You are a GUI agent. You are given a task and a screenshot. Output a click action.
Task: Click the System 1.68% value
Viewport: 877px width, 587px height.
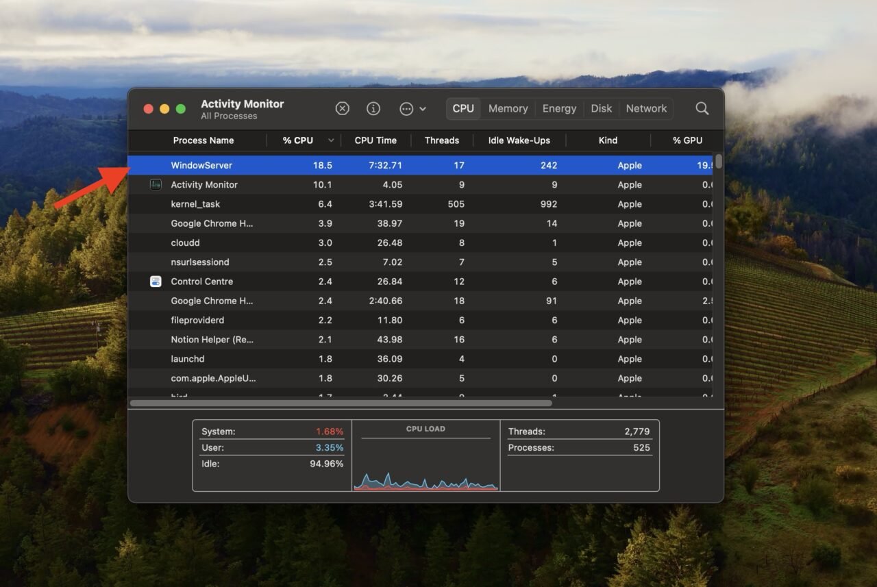click(330, 432)
